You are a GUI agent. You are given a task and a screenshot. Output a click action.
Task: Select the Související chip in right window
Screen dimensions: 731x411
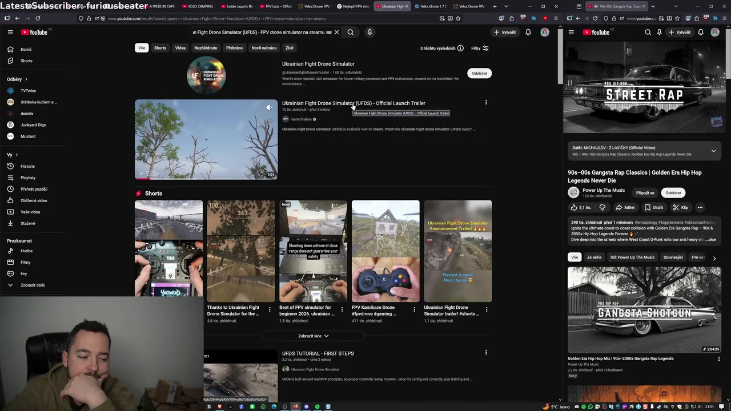tap(673, 257)
